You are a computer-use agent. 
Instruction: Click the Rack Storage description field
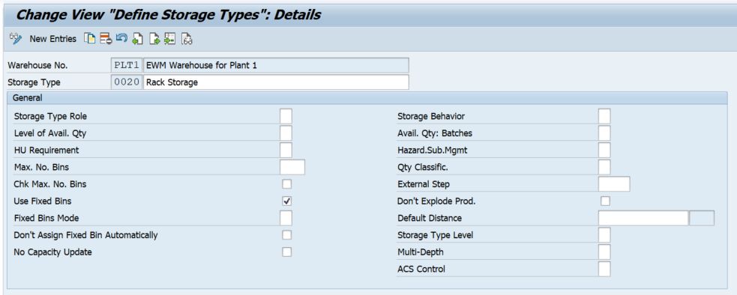pos(276,82)
